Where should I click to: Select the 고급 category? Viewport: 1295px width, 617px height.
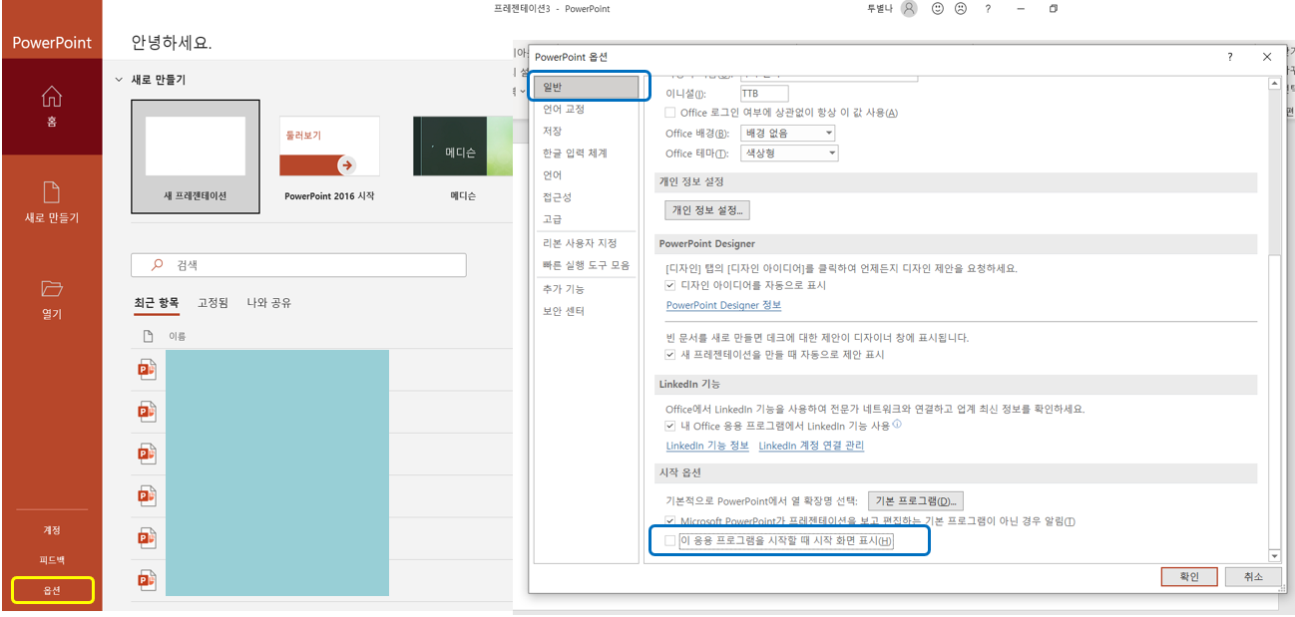pyautogui.click(x=586, y=218)
